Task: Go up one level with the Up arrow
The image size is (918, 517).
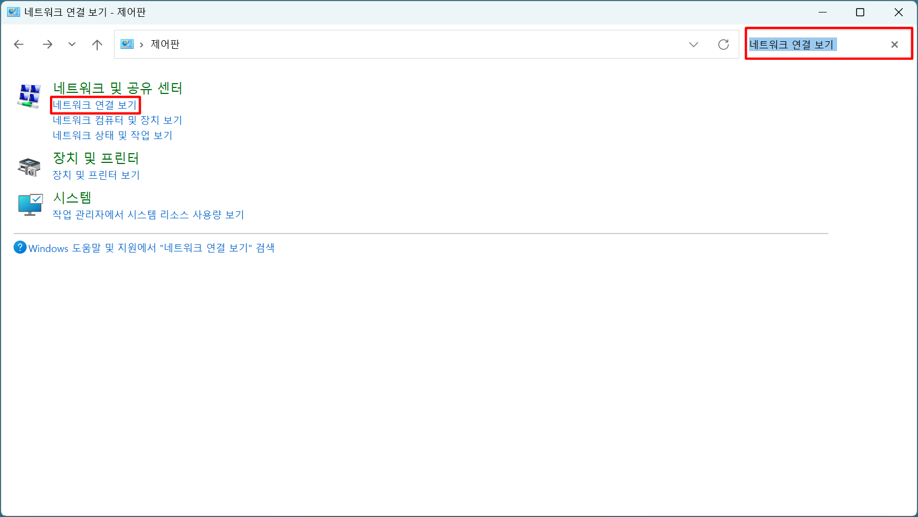Action: click(x=97, y=45)
